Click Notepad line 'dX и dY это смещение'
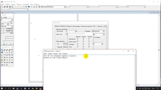 point(60,56)
